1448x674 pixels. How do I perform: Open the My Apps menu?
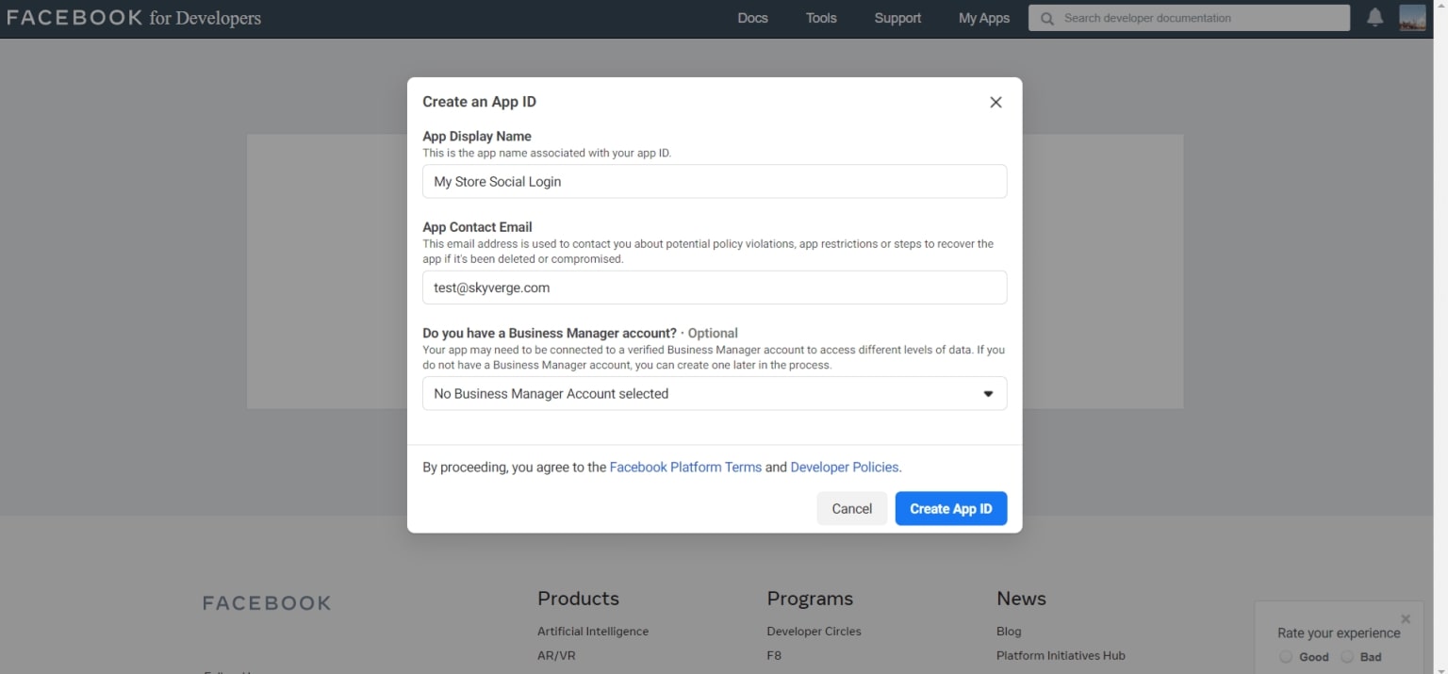tap(984, 18)
